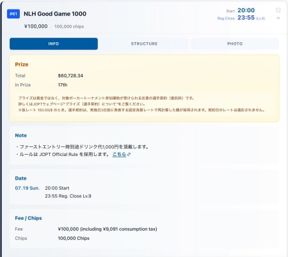Viewport: 288px width, 257px height.
Task: Click the 23:55 Reg Close time in the header
Action: click(x=246, y=18)
